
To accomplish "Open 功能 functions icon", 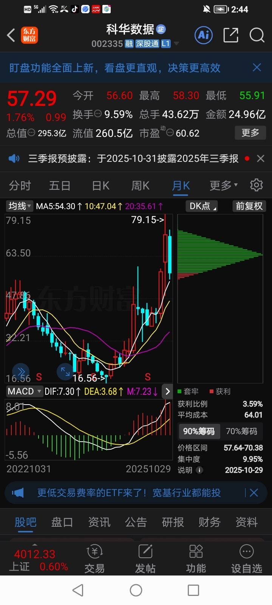I will click(196, 559).
